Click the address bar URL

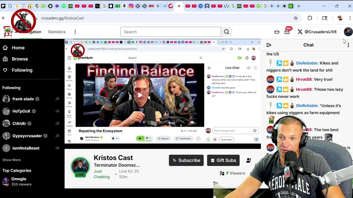[x=63, y=18]
